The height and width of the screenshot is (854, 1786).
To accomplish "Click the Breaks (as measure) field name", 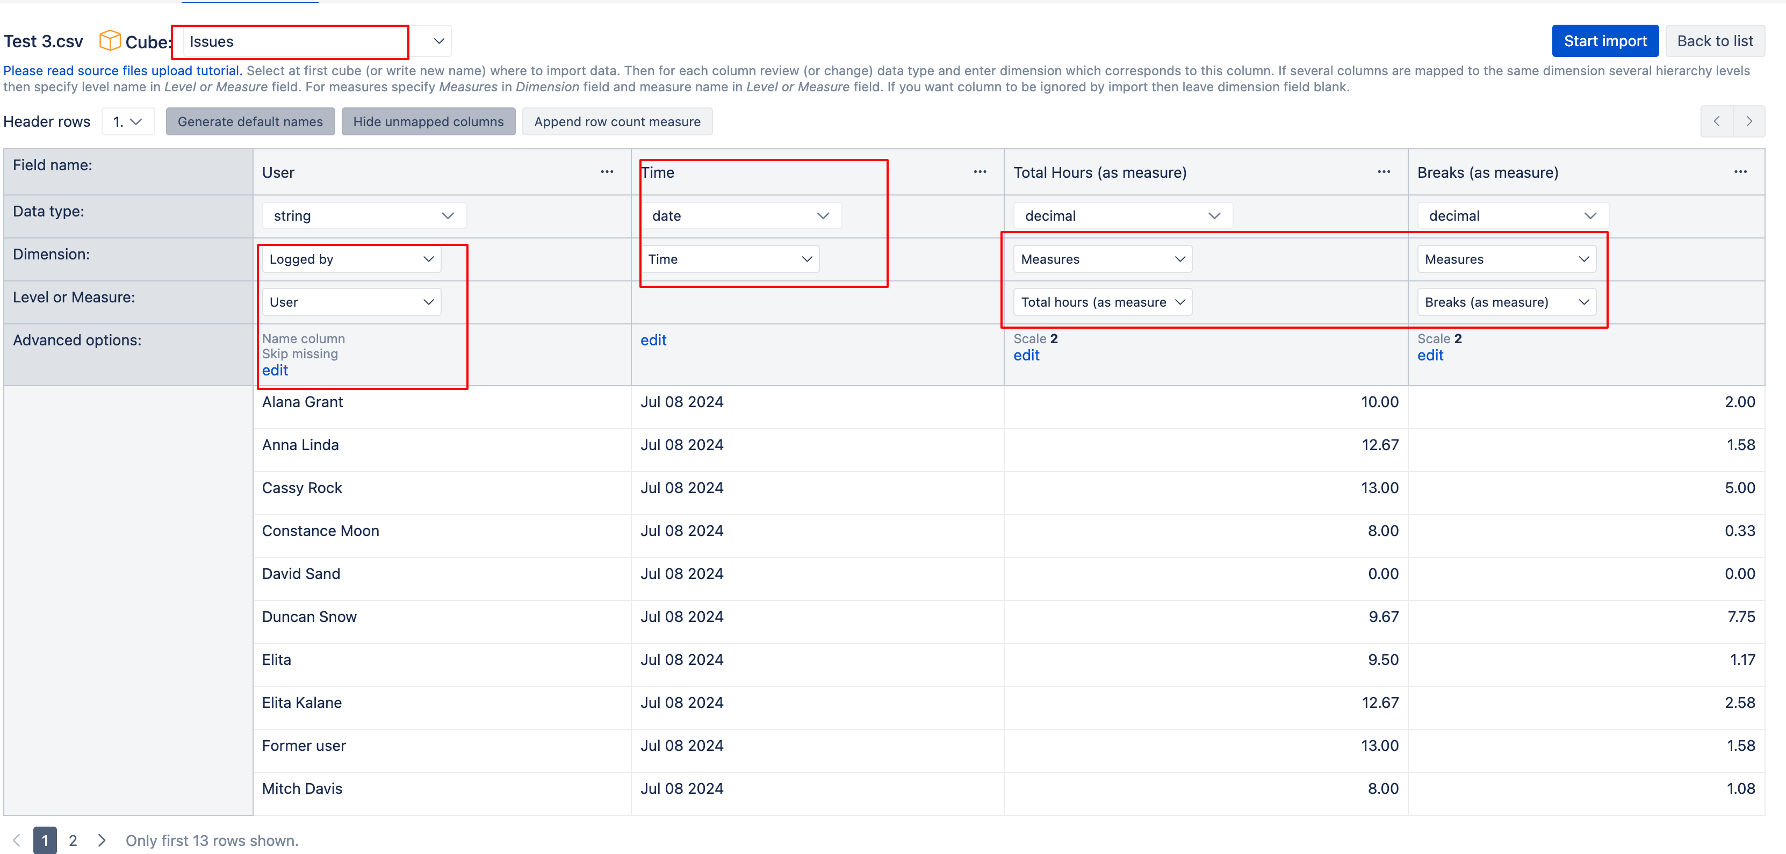I will click(1487, 172).
